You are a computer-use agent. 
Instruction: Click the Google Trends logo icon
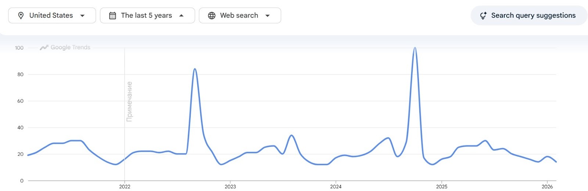pos(44,47)
